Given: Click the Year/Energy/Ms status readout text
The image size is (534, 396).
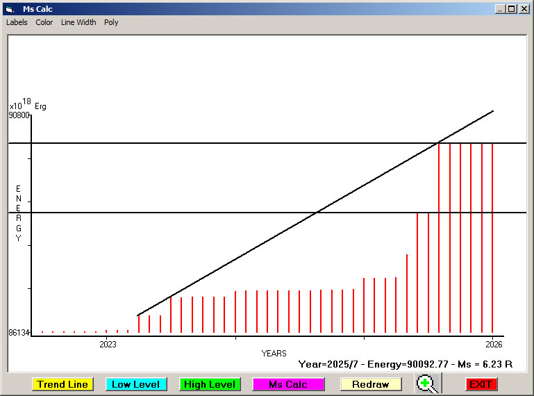Looking at the screenshot, I should (x=405, y=363).
